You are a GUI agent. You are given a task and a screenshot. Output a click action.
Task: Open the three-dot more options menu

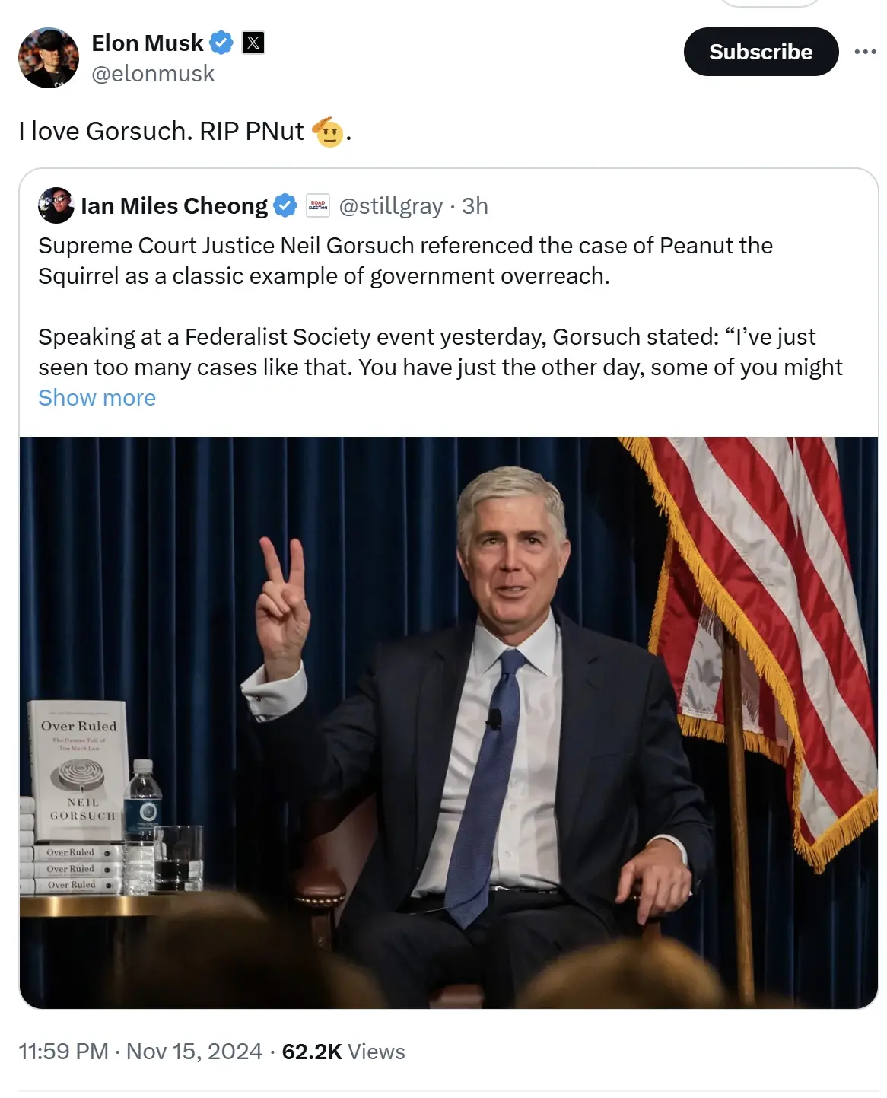865,52
